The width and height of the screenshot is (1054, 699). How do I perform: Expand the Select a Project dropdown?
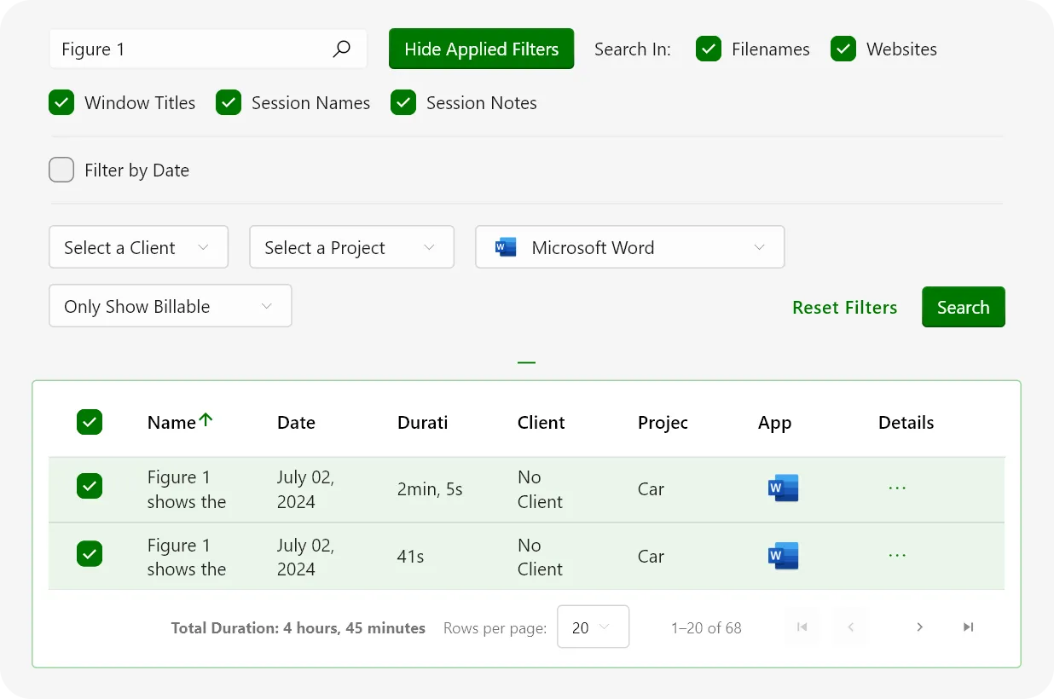click(x=351, y=247)
